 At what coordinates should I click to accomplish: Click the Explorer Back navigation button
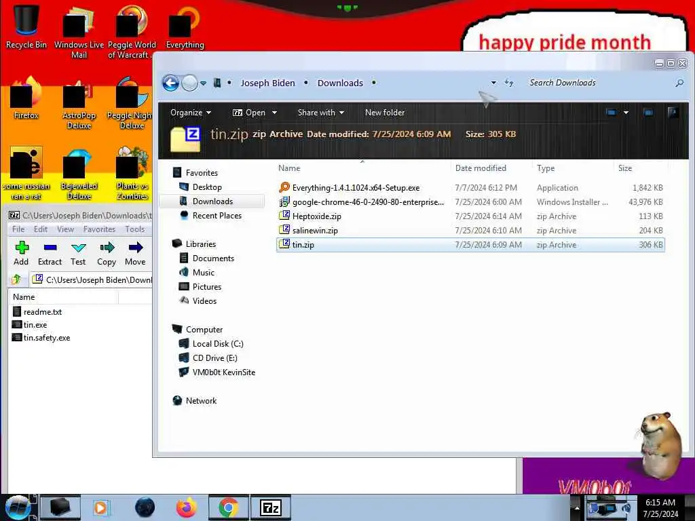tap(170, 83)
